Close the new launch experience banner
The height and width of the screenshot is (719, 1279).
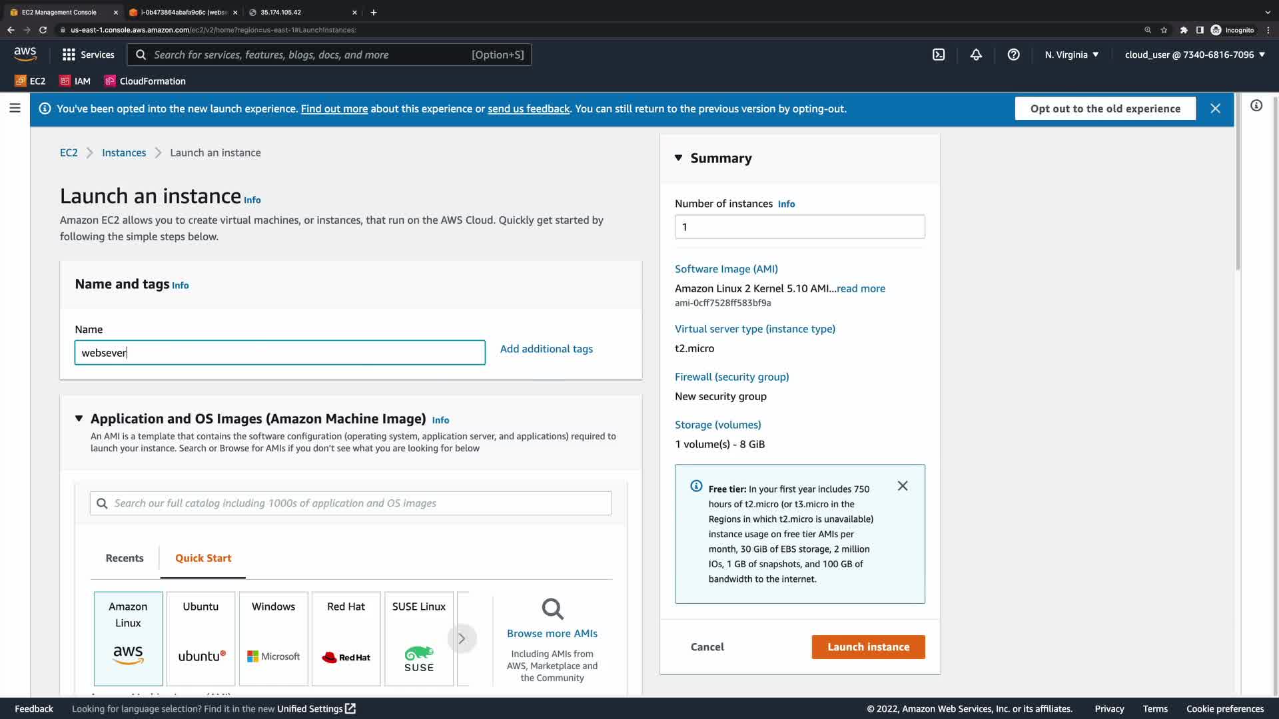1215,109
